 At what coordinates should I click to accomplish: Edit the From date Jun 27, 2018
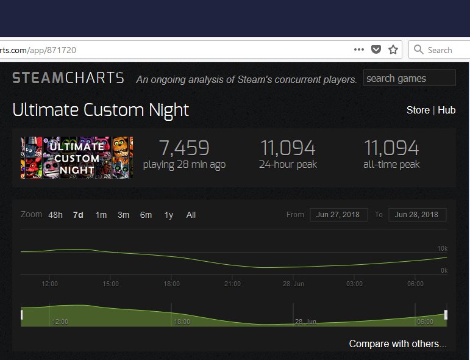[x=339, y=215]
